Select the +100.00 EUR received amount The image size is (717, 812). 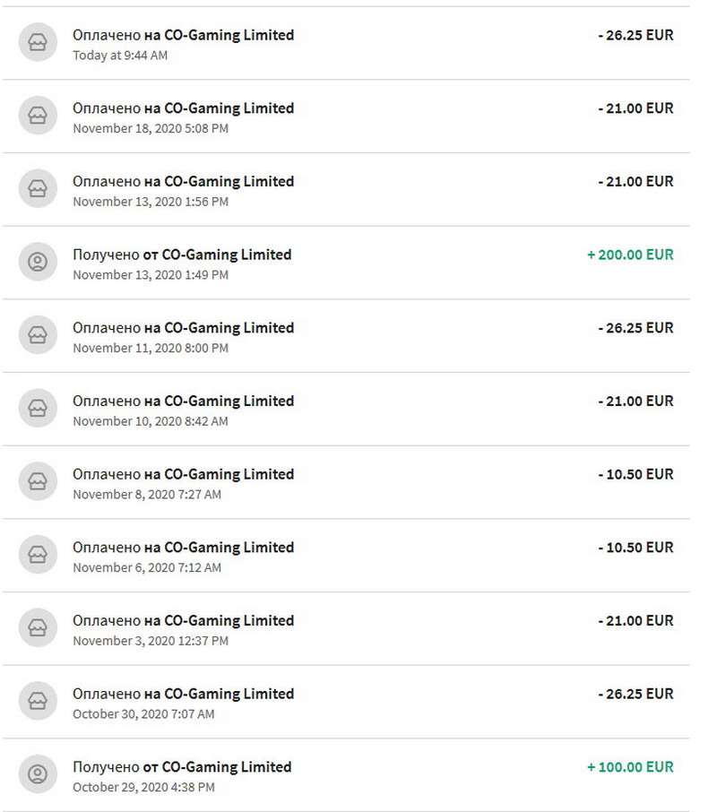[x=630, y=767]
